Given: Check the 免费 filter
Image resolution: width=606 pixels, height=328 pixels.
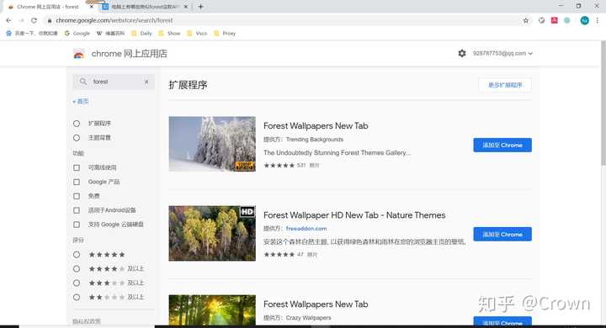Looking at the screenshot, I should (x=77, y=196).
